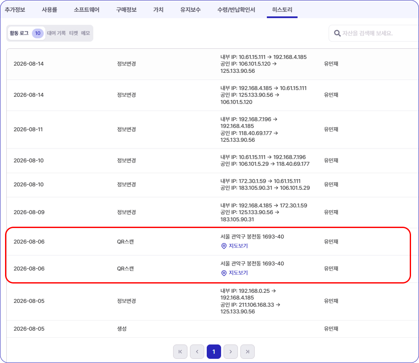Viewport: 419px width, 363px height.
Task: Click map pin icon in first QR스캔 row
Action: pos(224,246)
